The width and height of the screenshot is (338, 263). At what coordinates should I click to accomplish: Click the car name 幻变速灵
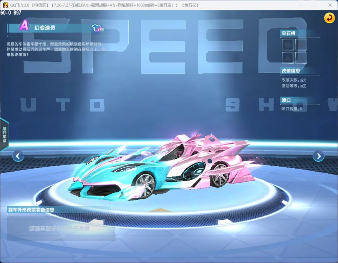(45, 28)
